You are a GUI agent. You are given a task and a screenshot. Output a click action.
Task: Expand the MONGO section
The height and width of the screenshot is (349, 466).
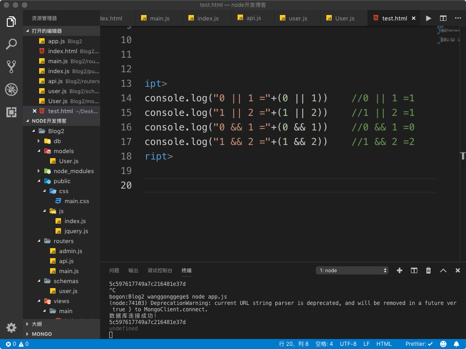click(x=41, y=334)
